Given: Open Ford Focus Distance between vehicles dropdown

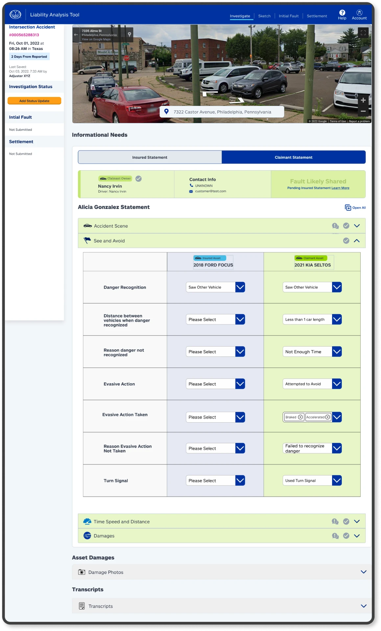Looking at the screenshot, I should coord(215,319).
